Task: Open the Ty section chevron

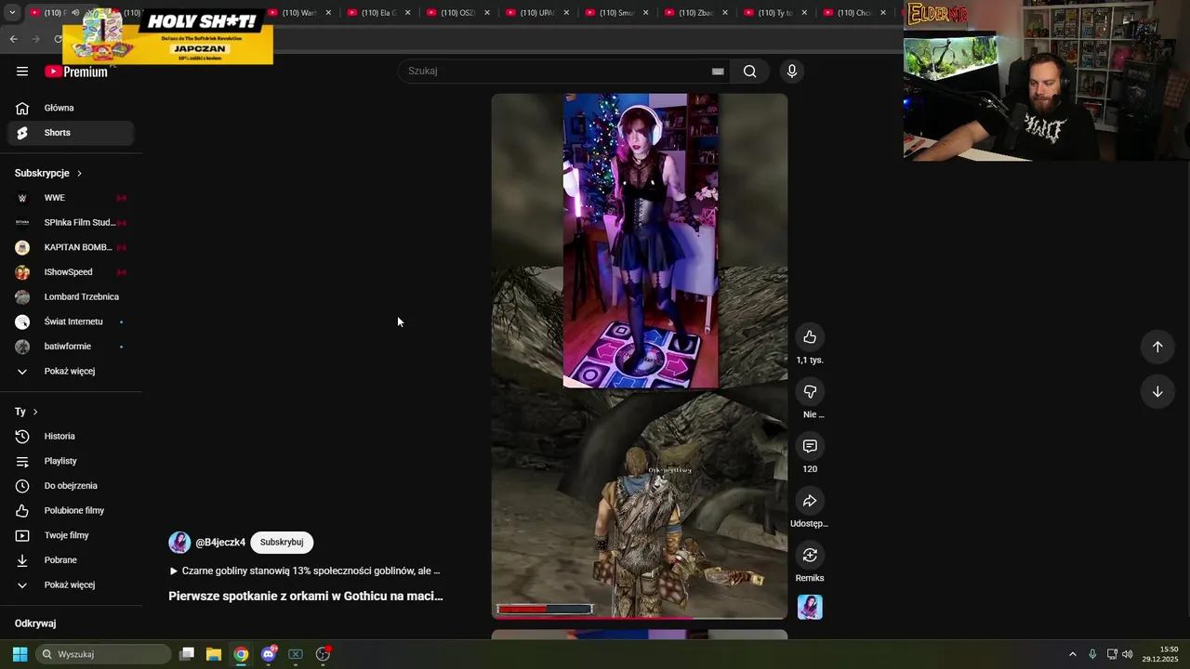Action: click(35, 412)
